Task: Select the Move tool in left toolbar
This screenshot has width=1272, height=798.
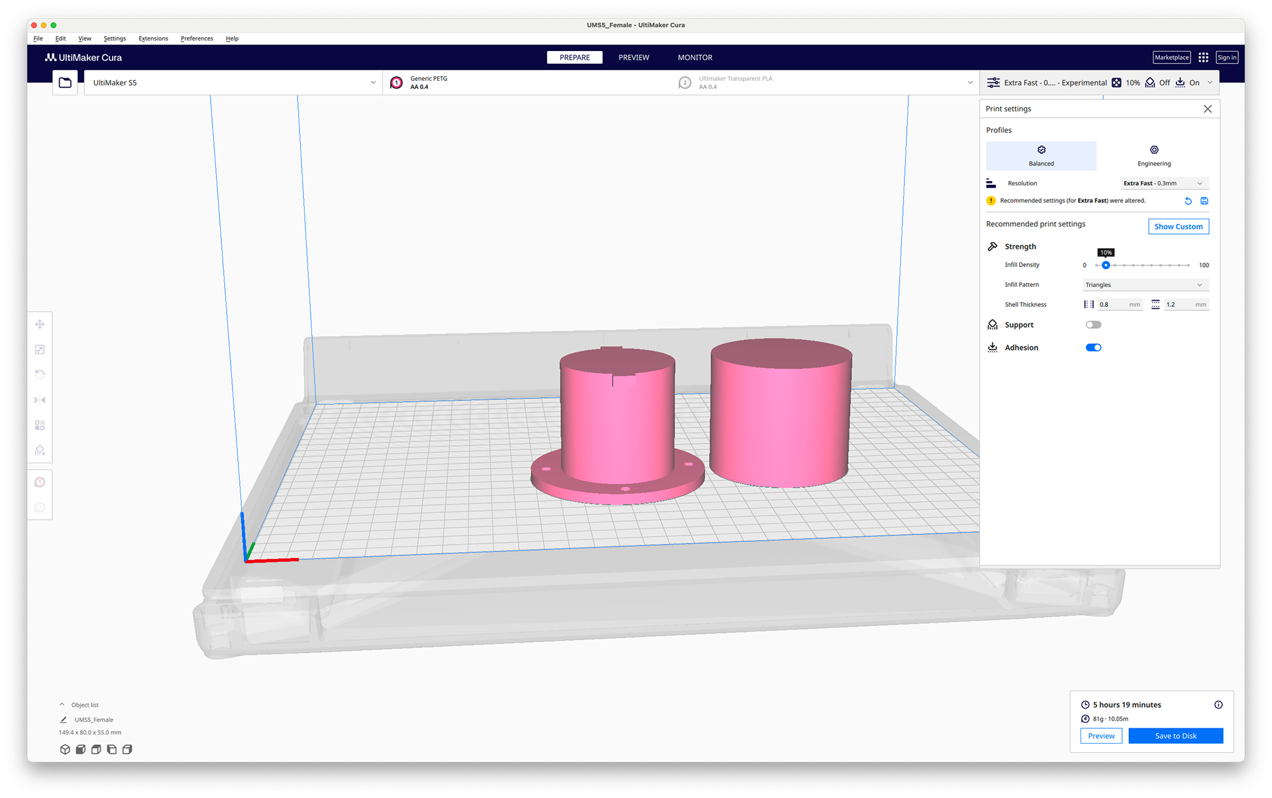Action: tap(40, 324)
